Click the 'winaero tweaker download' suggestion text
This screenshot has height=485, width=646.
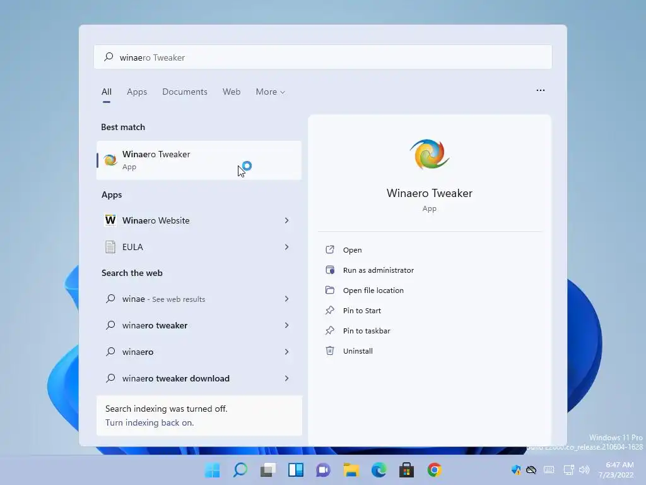tap(176, 378)
